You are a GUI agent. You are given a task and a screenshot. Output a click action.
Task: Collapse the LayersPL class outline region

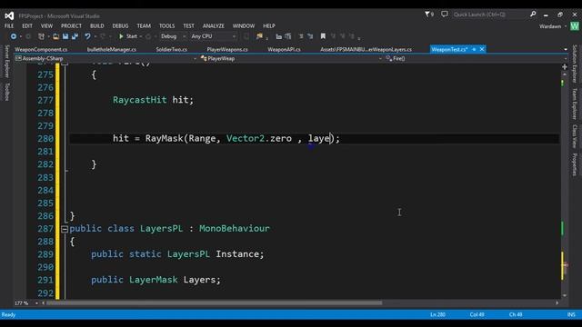tap(65, 229)
